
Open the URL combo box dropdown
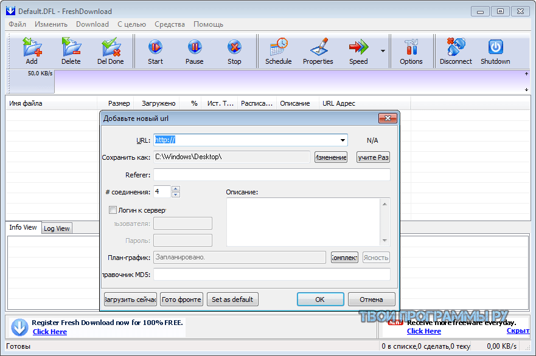[343, 140]
